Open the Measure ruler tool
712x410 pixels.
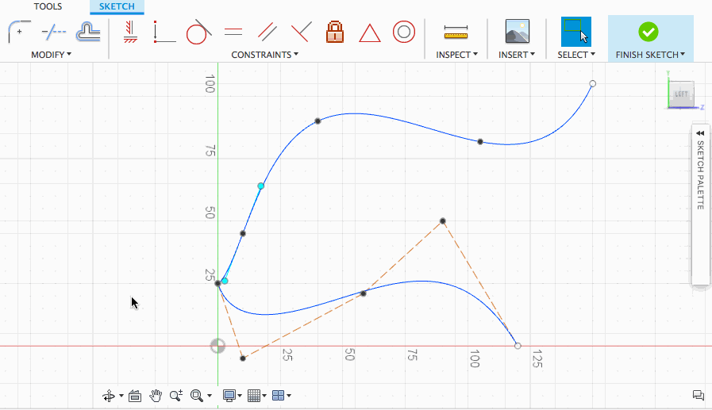point(456,33)
